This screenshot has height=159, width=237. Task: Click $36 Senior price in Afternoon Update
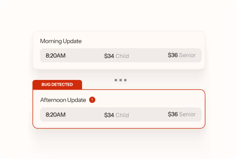182,114
